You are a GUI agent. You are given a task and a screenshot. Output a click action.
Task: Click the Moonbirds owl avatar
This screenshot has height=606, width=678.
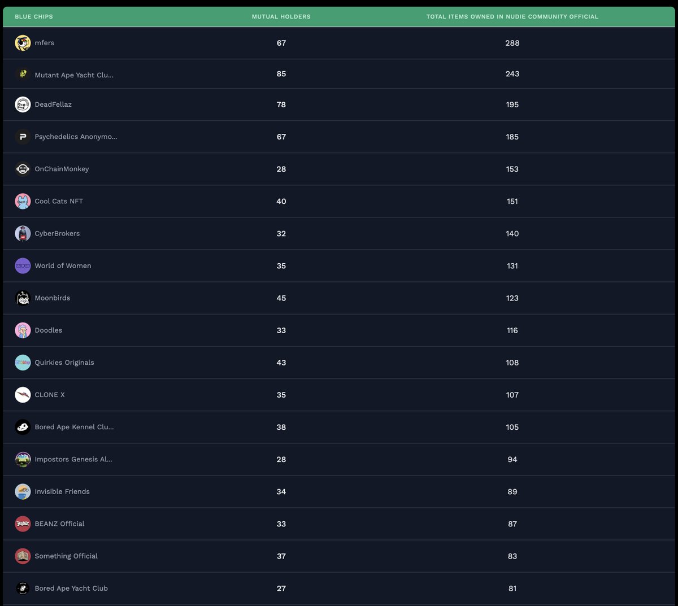[23, 298]
